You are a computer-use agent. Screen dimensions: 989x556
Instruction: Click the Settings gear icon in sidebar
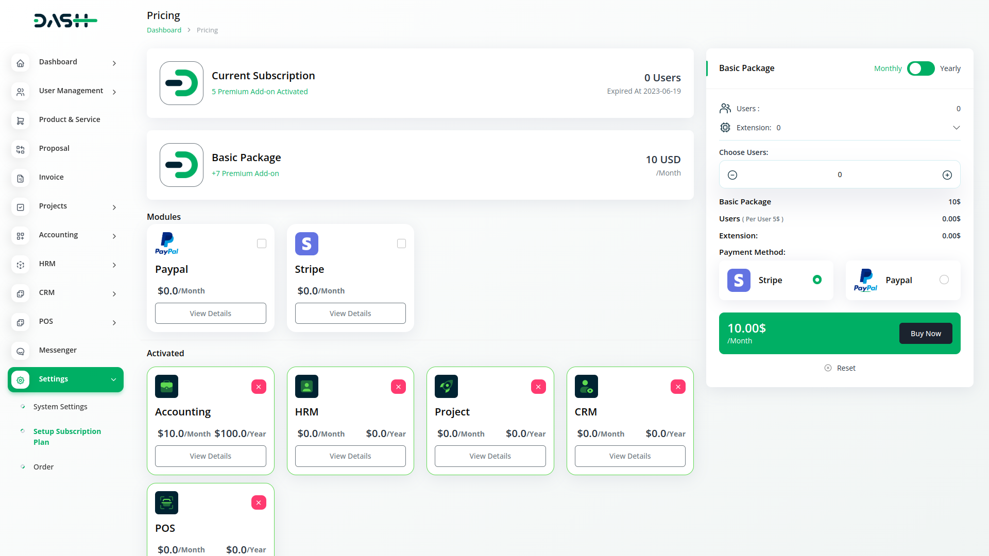(21, 380)
